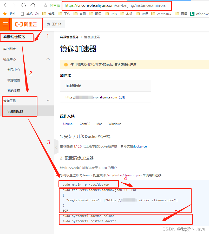Click the sudo systemctl daemon-reload line

(89, 216)
